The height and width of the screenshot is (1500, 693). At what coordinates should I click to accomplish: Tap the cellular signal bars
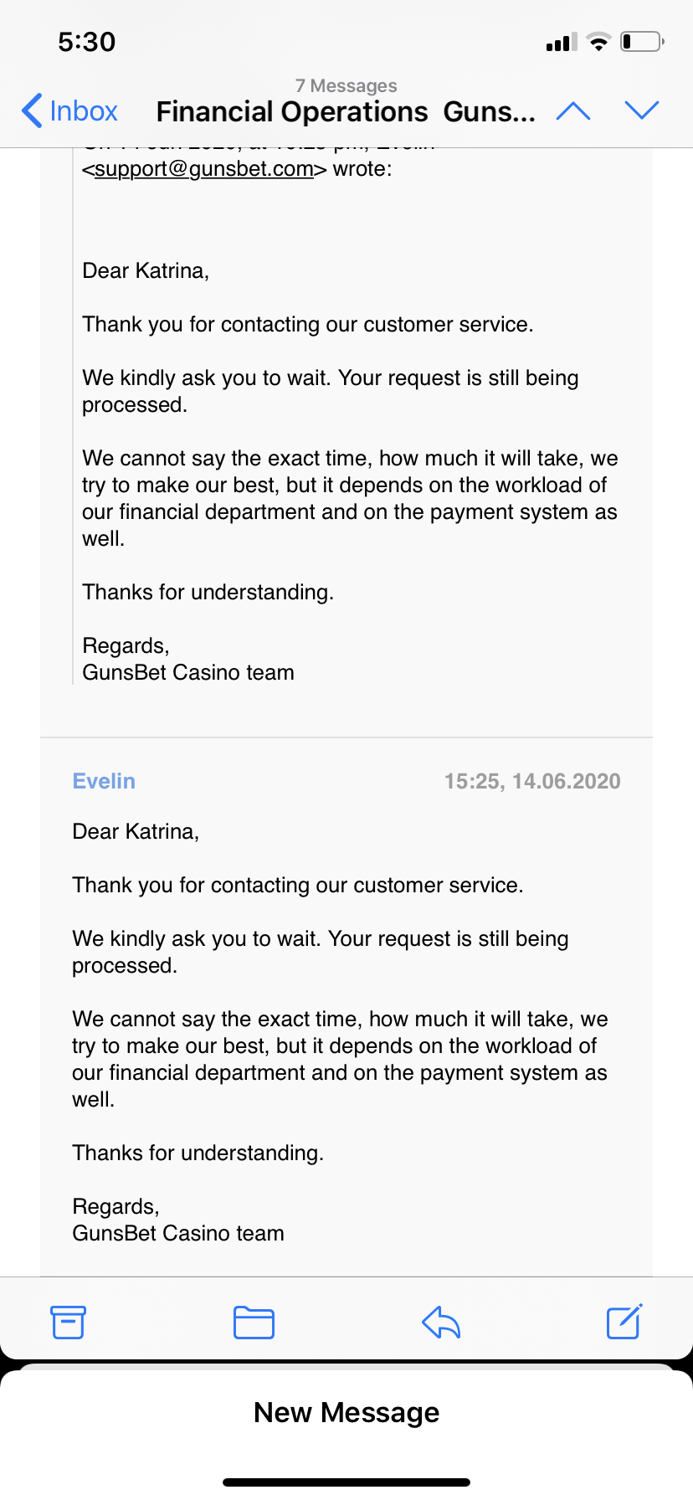pos(562,43)
